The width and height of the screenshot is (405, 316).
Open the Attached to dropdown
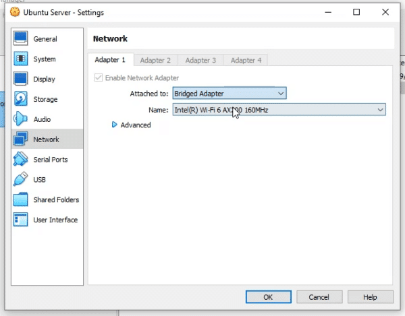230,94
